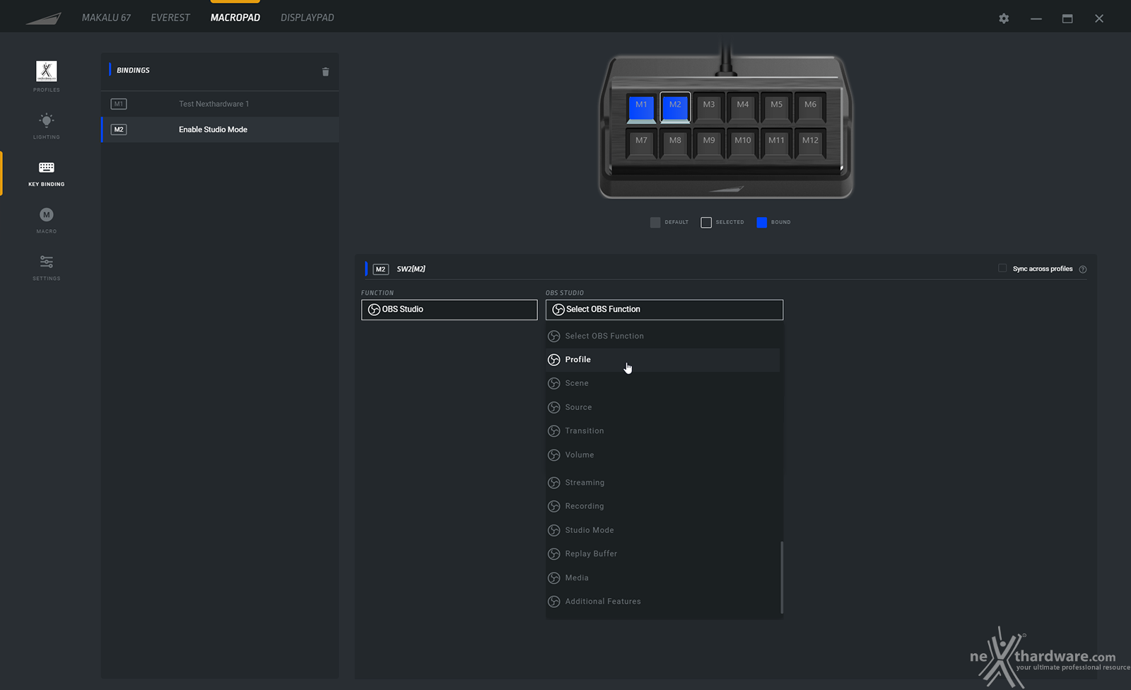Click the Sync across profiles help icon
Screen dimensions: 1131x690
(1083, 269)
